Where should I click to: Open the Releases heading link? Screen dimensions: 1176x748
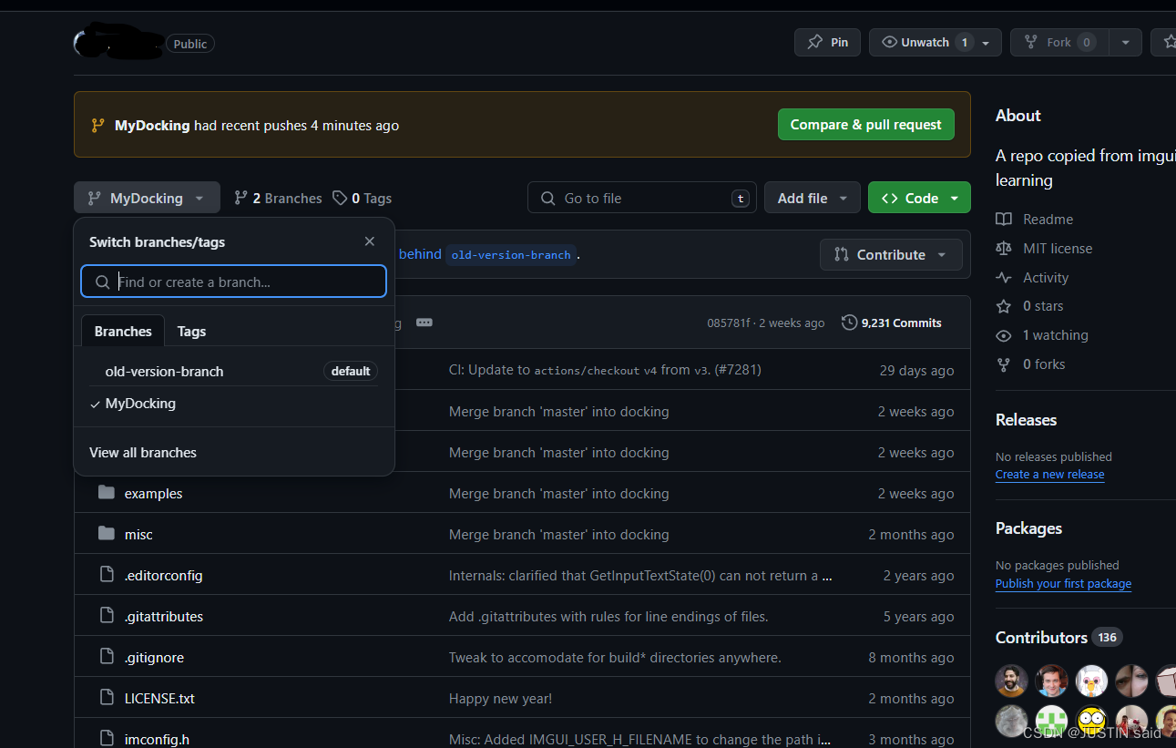(1026, 419)
